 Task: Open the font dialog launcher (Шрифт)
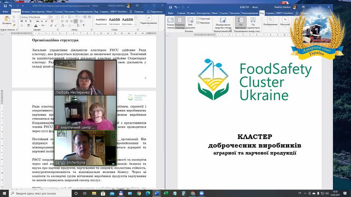tap(58, 30)
